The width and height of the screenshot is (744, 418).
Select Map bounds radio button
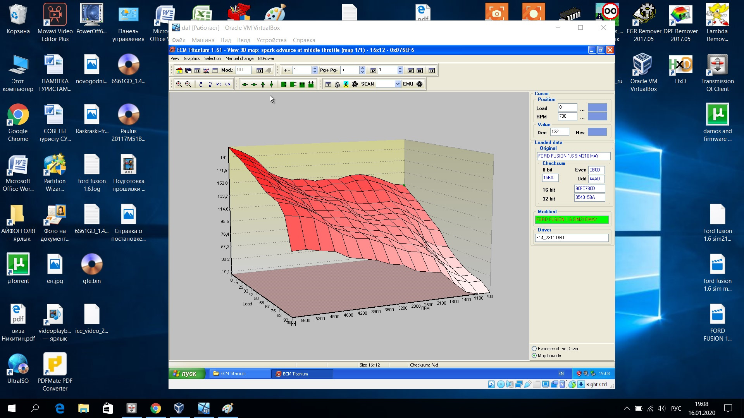[x=534, y=356]
